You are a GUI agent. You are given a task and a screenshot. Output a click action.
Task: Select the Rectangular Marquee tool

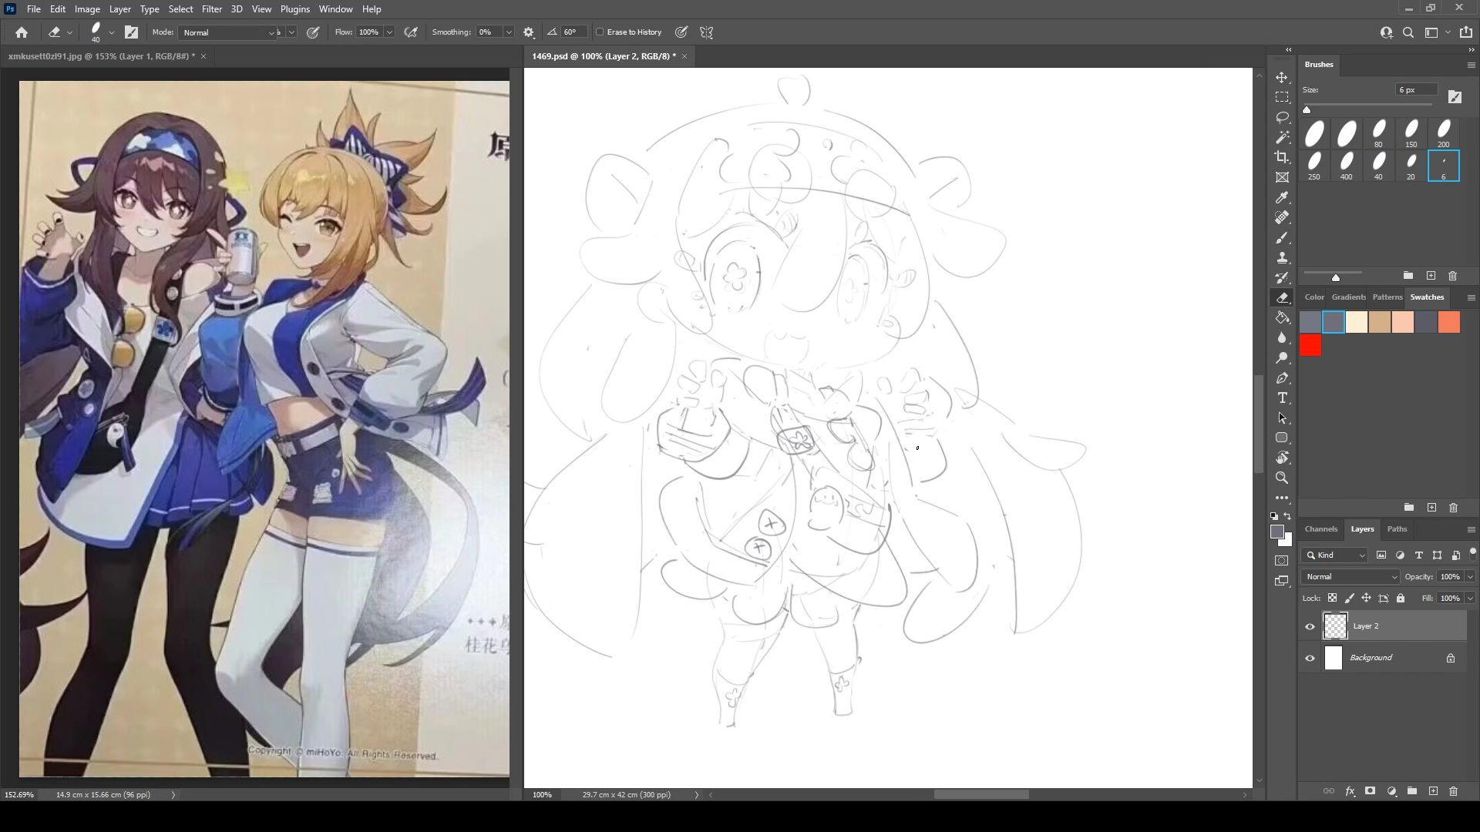(x=1282, y=98)
